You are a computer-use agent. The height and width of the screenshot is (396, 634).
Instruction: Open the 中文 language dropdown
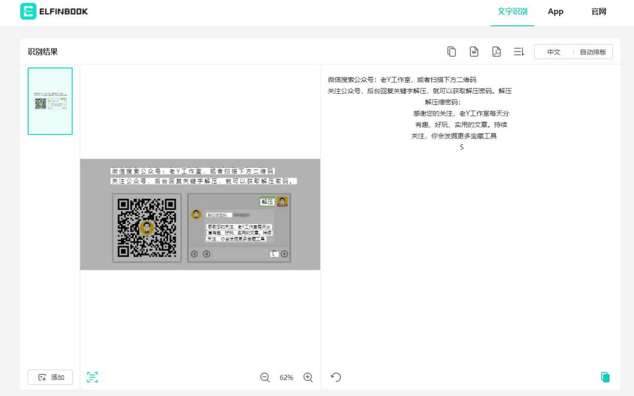pos(554,52)
